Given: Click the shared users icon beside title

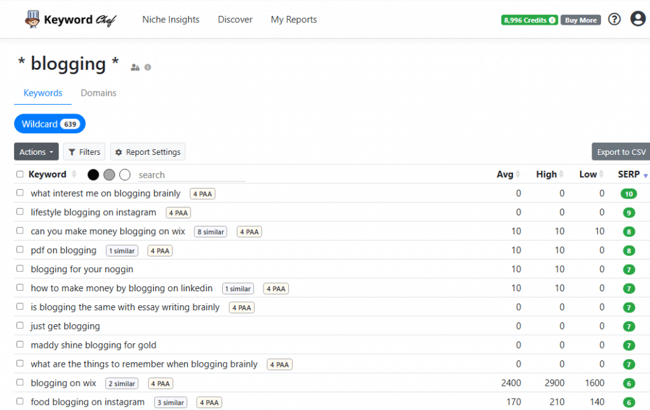Looking at the screenshot, I should coord(135,67).
